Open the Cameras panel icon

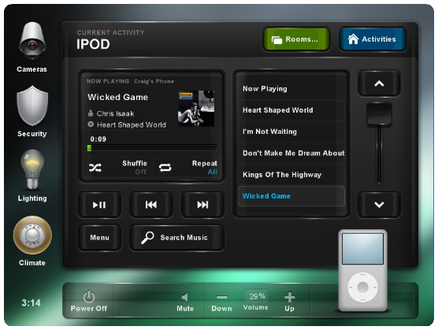pos(32,41)
